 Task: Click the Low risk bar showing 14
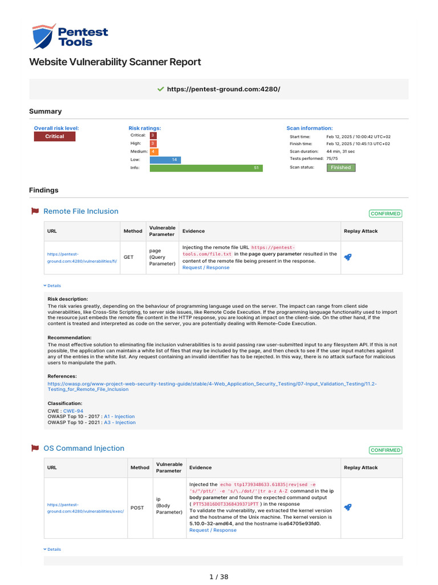pos(165,160)
